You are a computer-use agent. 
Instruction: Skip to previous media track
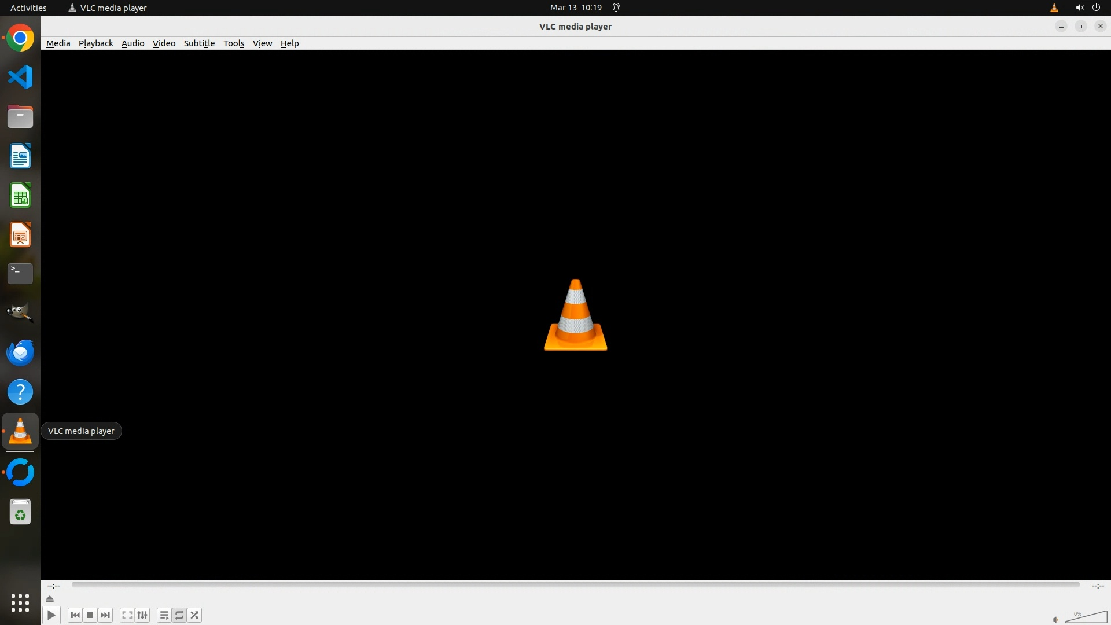pyautogui.click(x=75, y=615)
